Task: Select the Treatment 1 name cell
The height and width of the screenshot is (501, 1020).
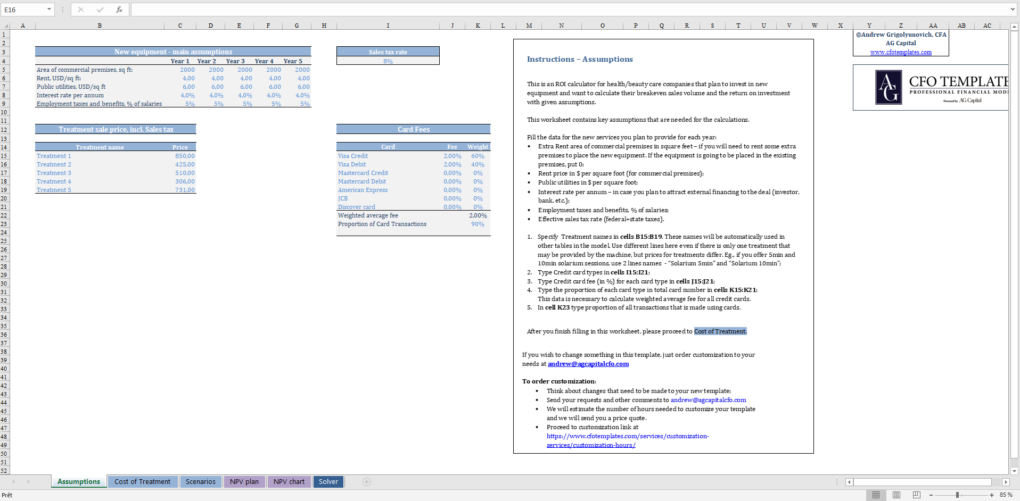Action: [100, 156]
